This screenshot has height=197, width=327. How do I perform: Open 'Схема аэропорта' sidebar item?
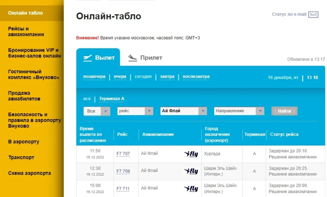(29, 173)
